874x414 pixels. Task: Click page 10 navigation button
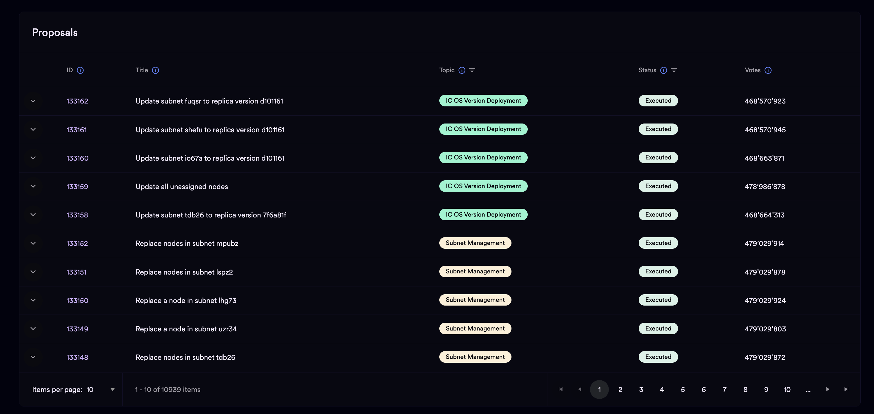[x=786, y=389]
